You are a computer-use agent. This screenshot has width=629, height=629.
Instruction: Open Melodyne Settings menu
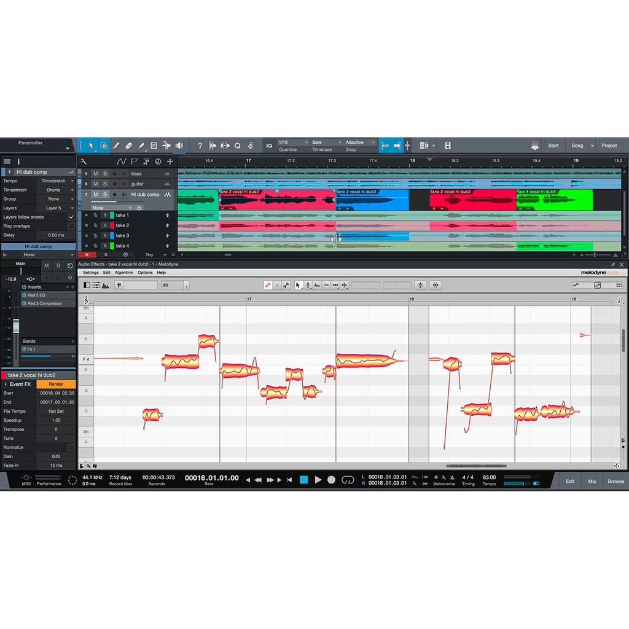(x=90, y=272)
